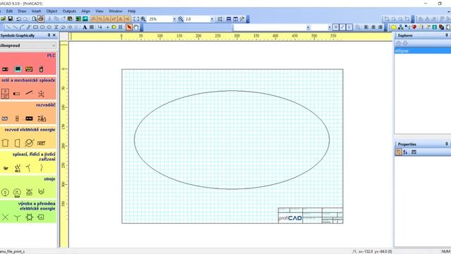
Task: Click the relé a mechanické spínače header
Action: pos(28,80)
